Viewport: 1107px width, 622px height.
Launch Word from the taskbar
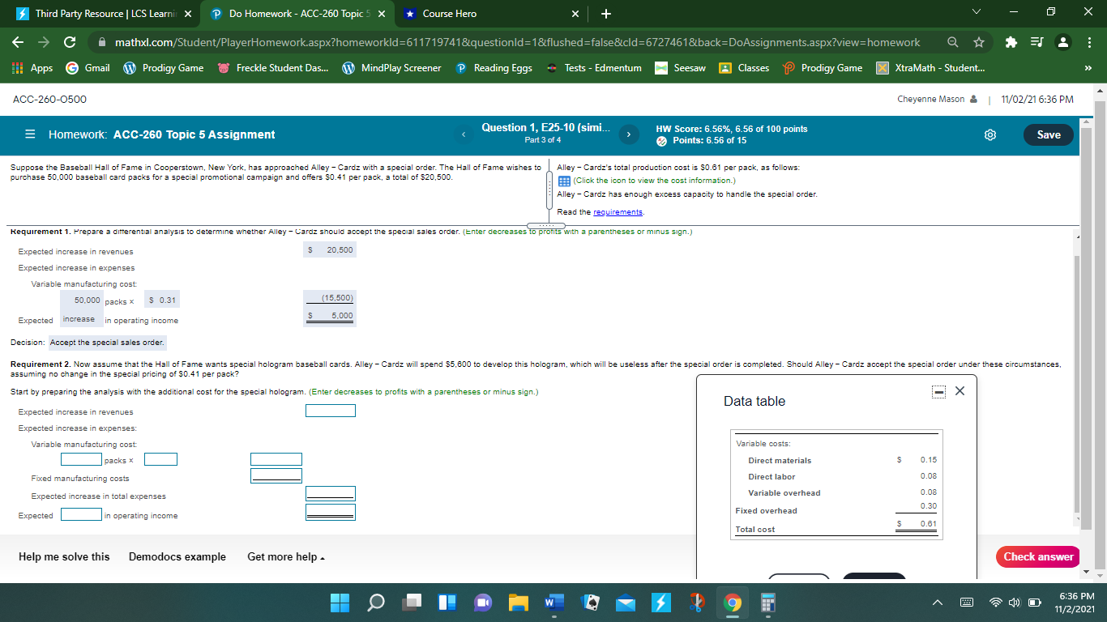(553, 603)
